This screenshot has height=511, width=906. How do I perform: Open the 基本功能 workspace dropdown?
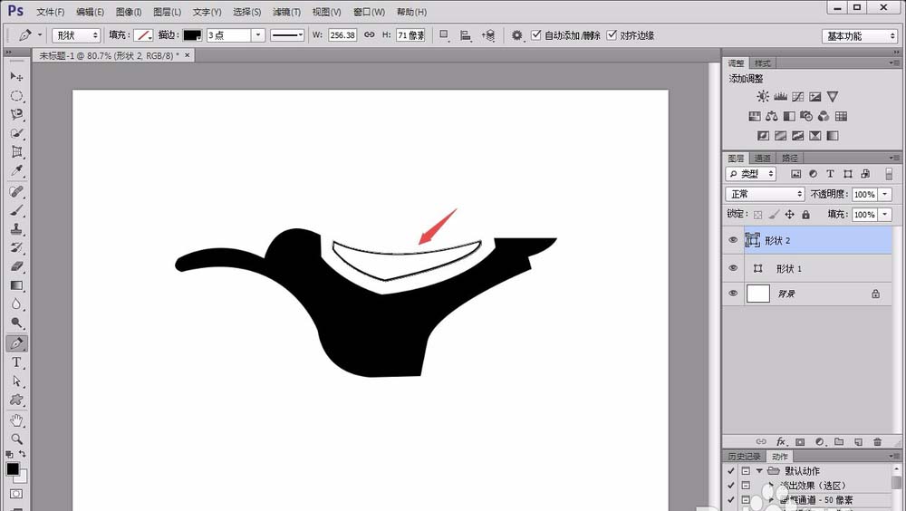(860, 36)
